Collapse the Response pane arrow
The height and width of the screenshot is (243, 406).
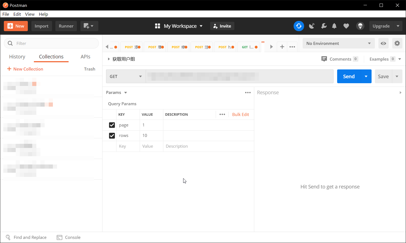[400, 93]
